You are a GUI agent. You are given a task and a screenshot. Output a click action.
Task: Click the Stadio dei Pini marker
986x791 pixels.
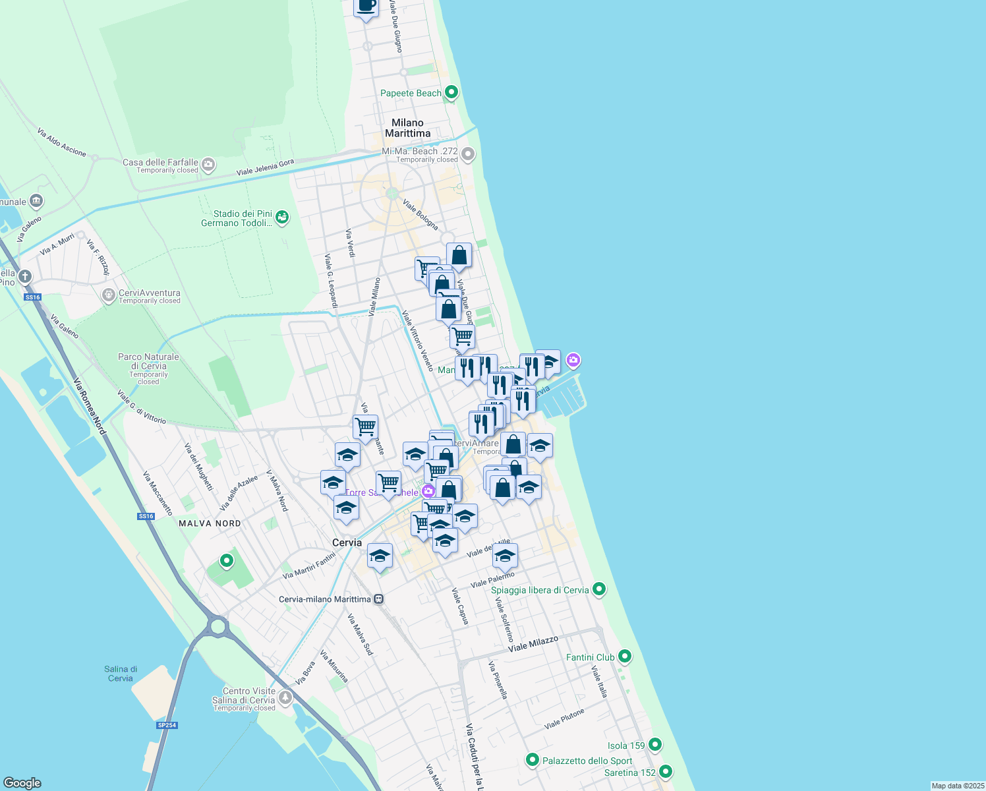pos(282,218)
